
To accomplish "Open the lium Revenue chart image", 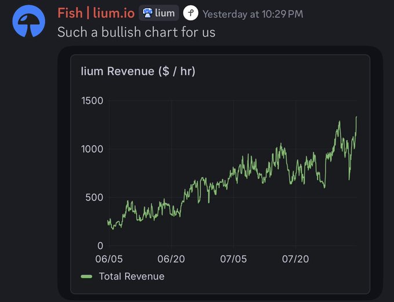I will (220, 174).
